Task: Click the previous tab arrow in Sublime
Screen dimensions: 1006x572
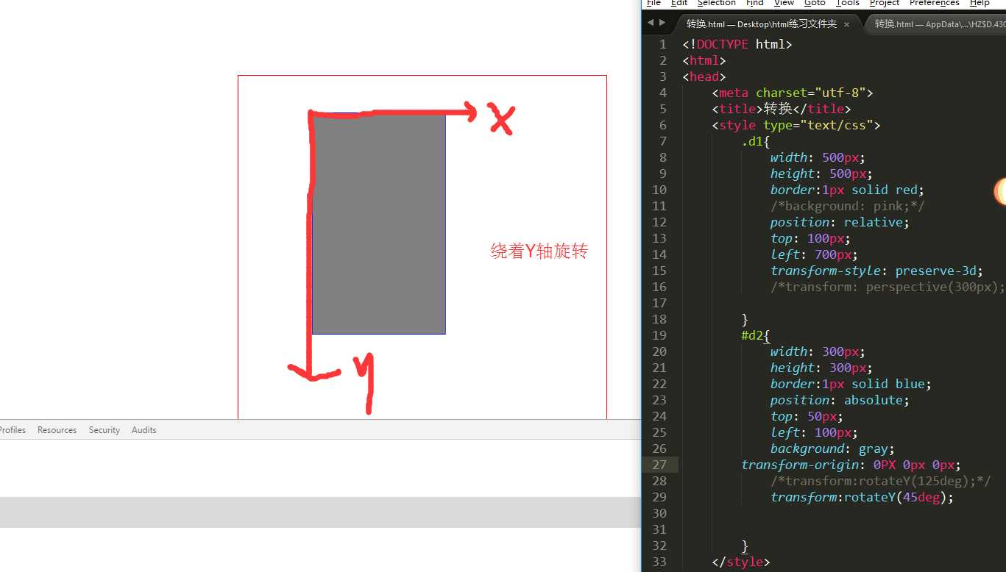Action: click(650, 24)
